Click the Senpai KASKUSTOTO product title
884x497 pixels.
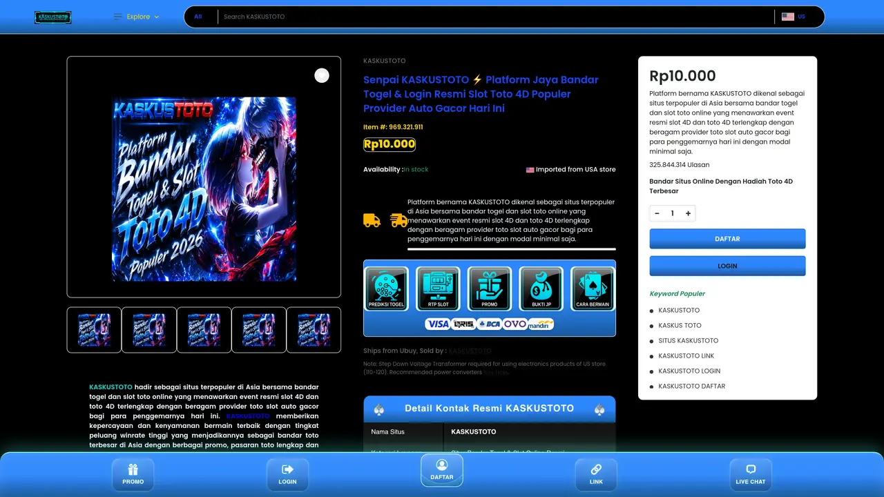[x=481, y=94]
